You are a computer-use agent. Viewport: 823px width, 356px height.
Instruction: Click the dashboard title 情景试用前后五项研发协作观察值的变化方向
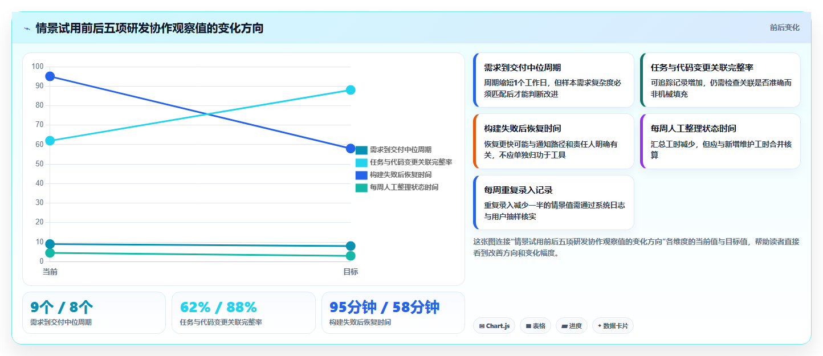(149, 28)
